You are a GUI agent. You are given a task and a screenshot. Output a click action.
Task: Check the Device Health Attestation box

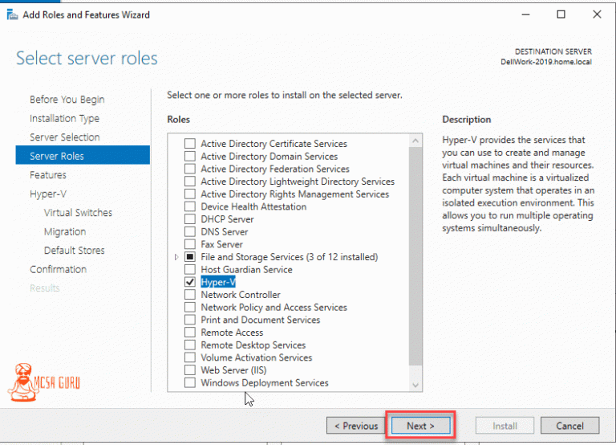tap(190, 206)
